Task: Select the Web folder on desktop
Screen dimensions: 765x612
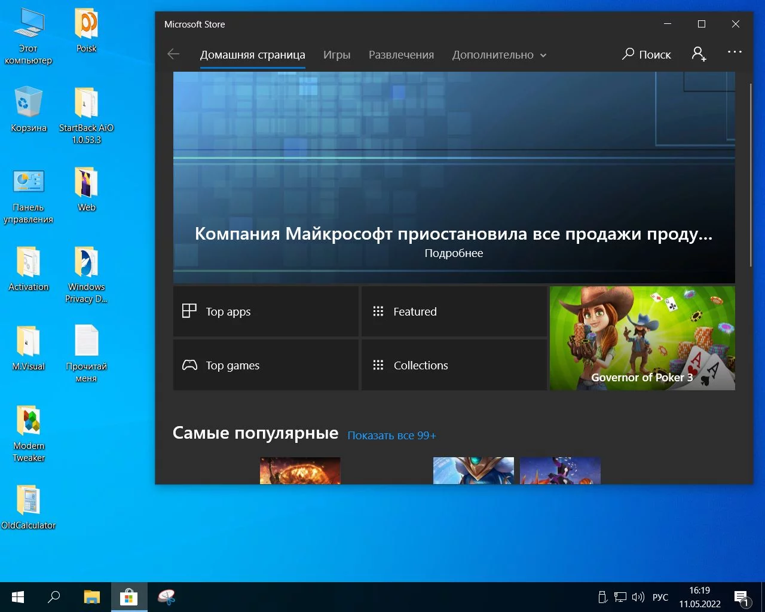Action: click(87, 189)
